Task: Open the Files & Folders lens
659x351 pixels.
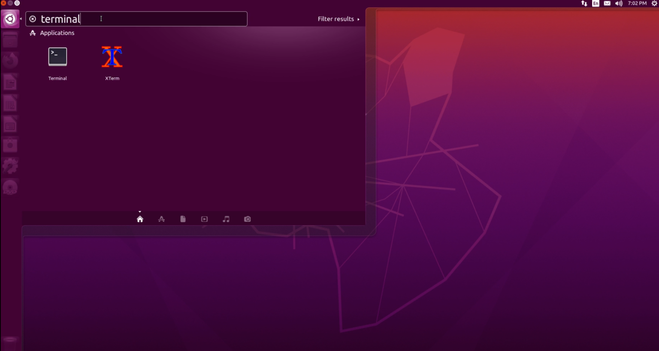Action: tap(183, 219)
